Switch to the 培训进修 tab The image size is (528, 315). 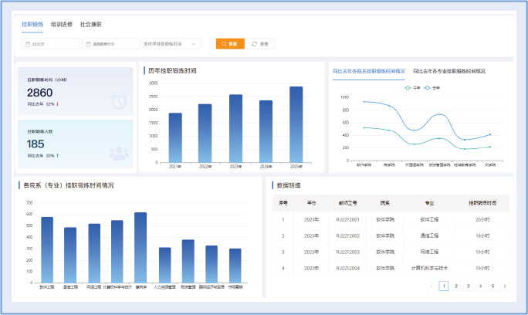pyautogui.click(x=62, y=24)
